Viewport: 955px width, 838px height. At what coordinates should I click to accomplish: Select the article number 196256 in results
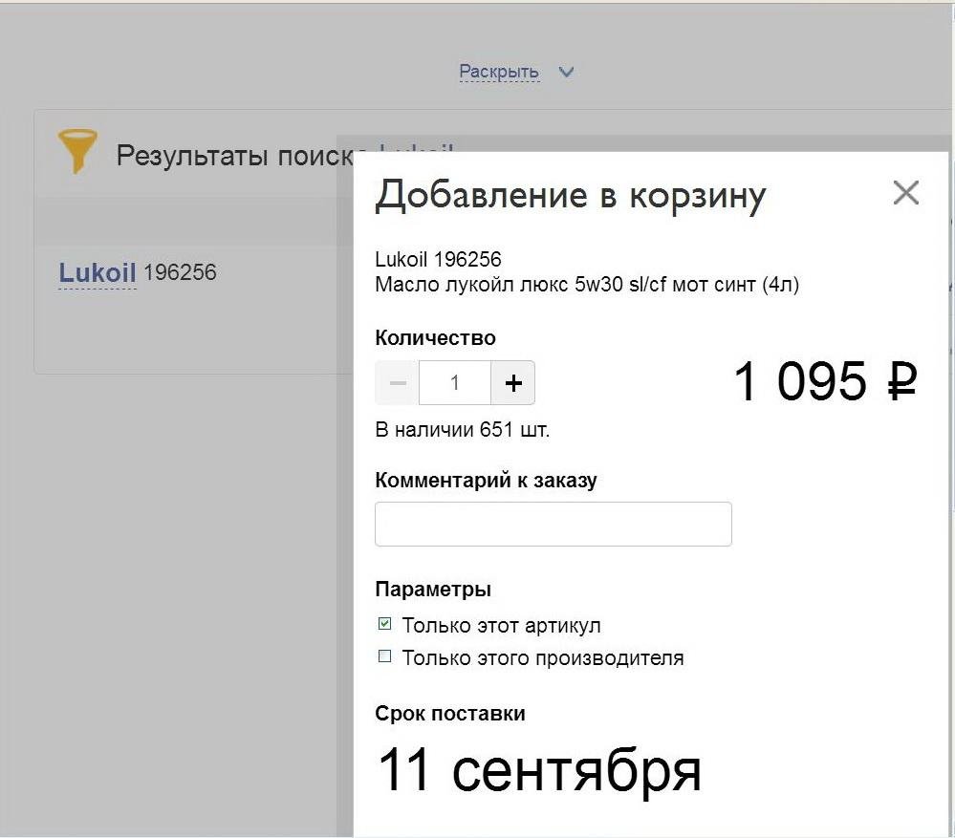click(180, 272)
